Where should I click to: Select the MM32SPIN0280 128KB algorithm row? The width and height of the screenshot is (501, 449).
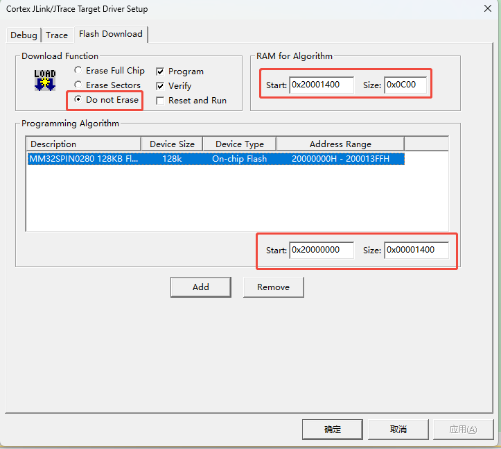click(215, 159)
